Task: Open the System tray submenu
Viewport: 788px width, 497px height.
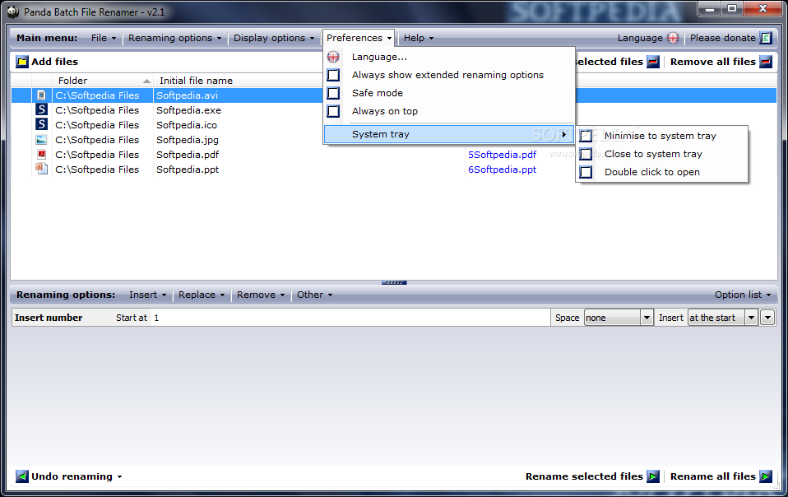Action: pyautogui.click(x=449, y=134)
